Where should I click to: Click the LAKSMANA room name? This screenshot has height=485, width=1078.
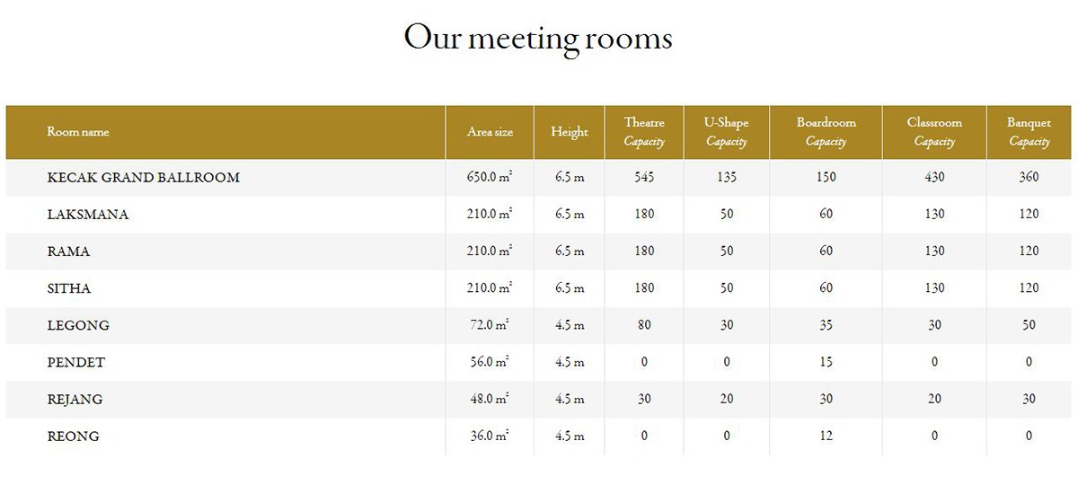[x=88, y=215]
